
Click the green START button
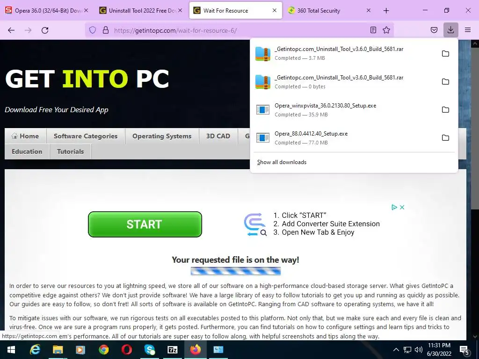pos(145,224)
